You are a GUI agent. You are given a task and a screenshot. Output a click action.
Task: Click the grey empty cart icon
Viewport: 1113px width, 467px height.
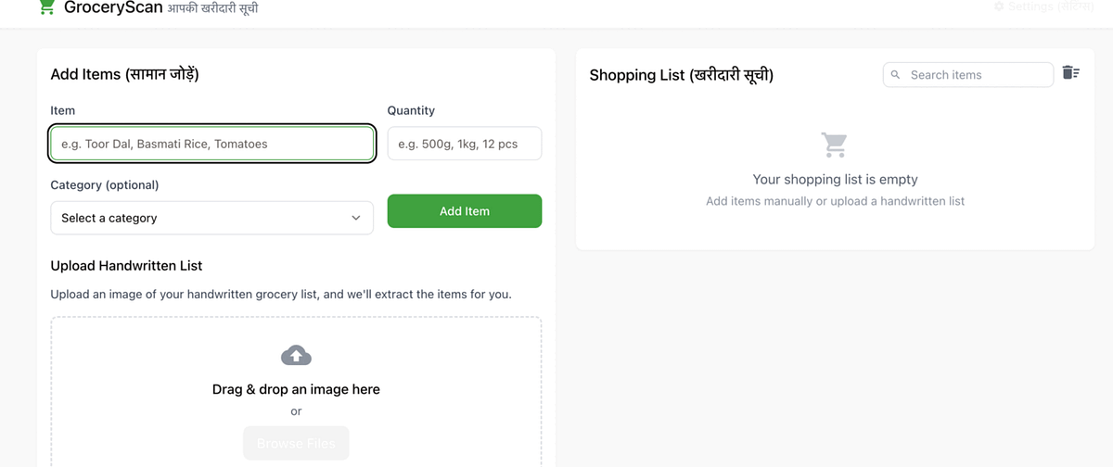(x=834, y=145)
